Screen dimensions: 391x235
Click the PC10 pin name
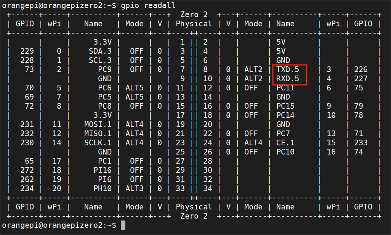coord(285,152)
